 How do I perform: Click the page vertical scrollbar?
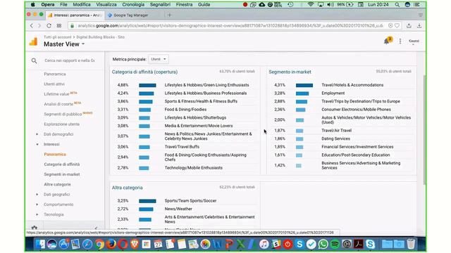coord(424,129)
